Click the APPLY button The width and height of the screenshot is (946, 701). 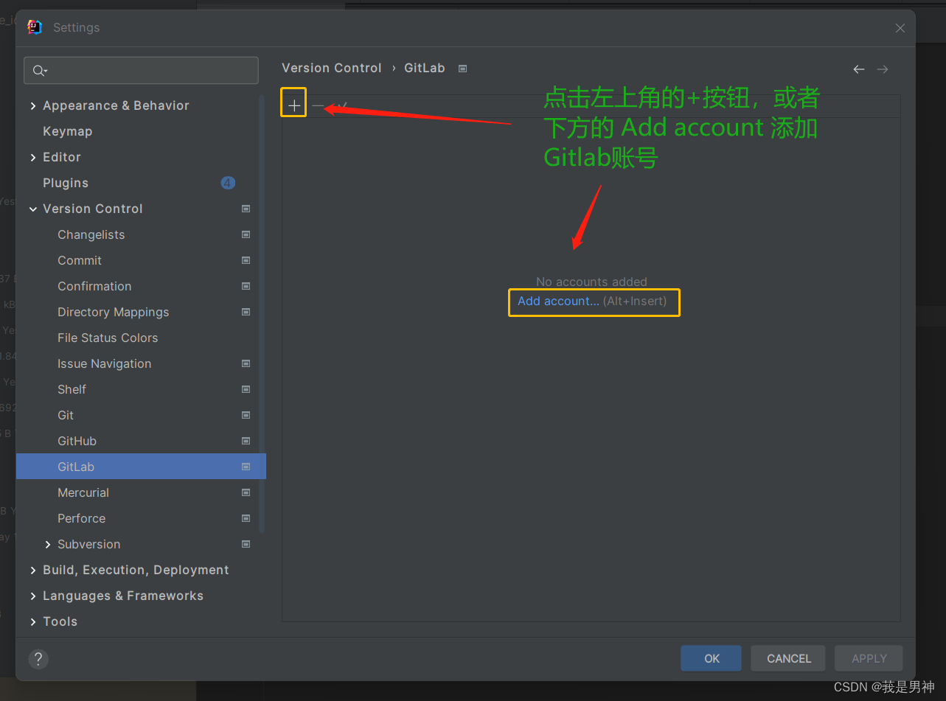pos(869,658)
